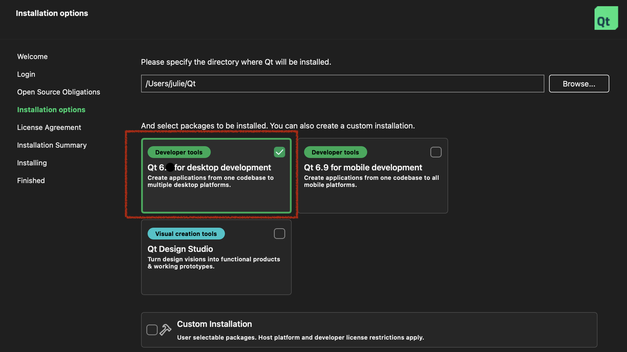Check the Custom Installation option

(152, 330)
